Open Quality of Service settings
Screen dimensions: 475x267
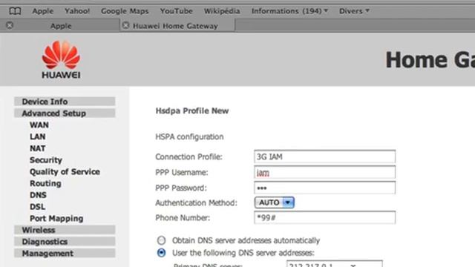65,172
